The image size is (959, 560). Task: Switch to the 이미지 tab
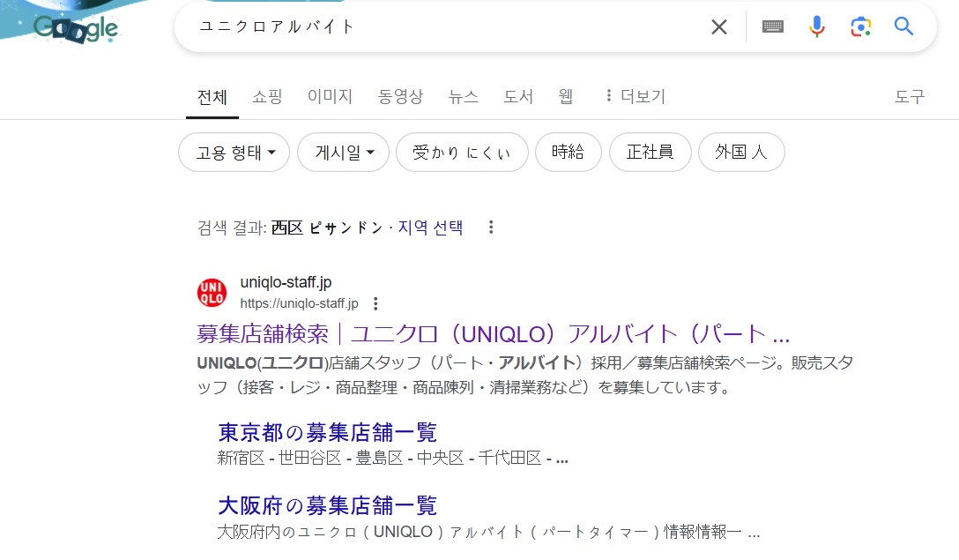click(x=330, y=97)
